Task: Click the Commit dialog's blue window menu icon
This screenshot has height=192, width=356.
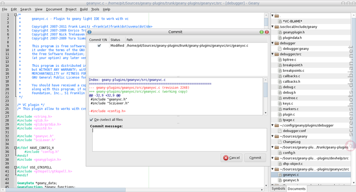Action: point(89,32)
